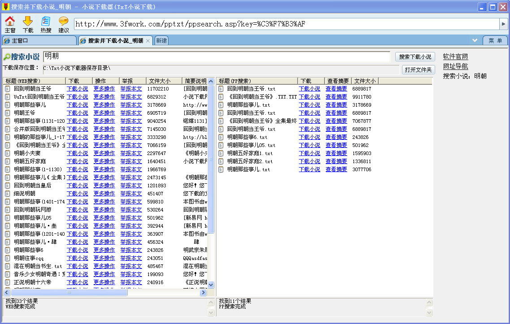Click the 打开文件夹 button
510x324 pixels.
(x=418, y=69)
